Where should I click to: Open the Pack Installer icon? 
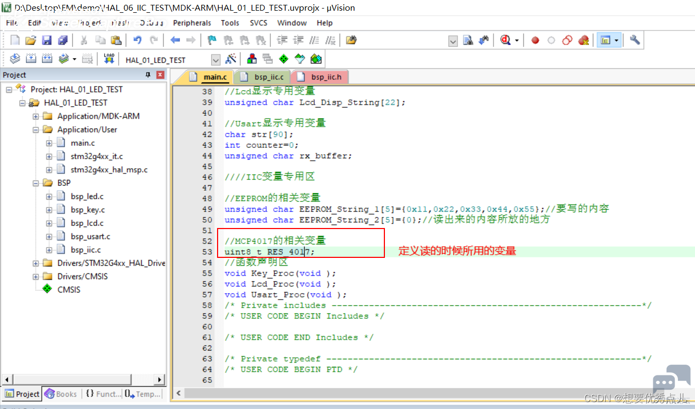tap(316, 59)
